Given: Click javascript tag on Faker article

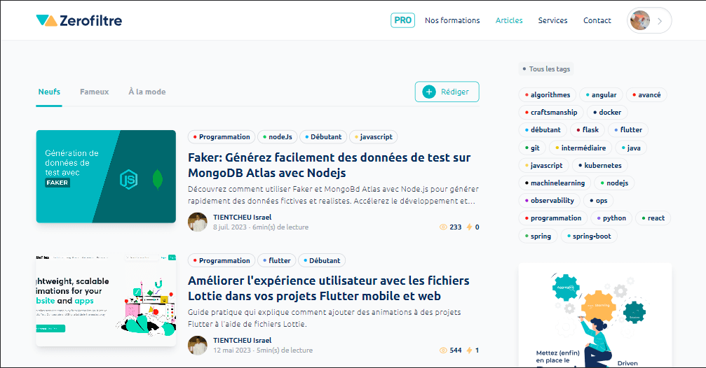Looking at the screenshot, I should tap(373, 136).
